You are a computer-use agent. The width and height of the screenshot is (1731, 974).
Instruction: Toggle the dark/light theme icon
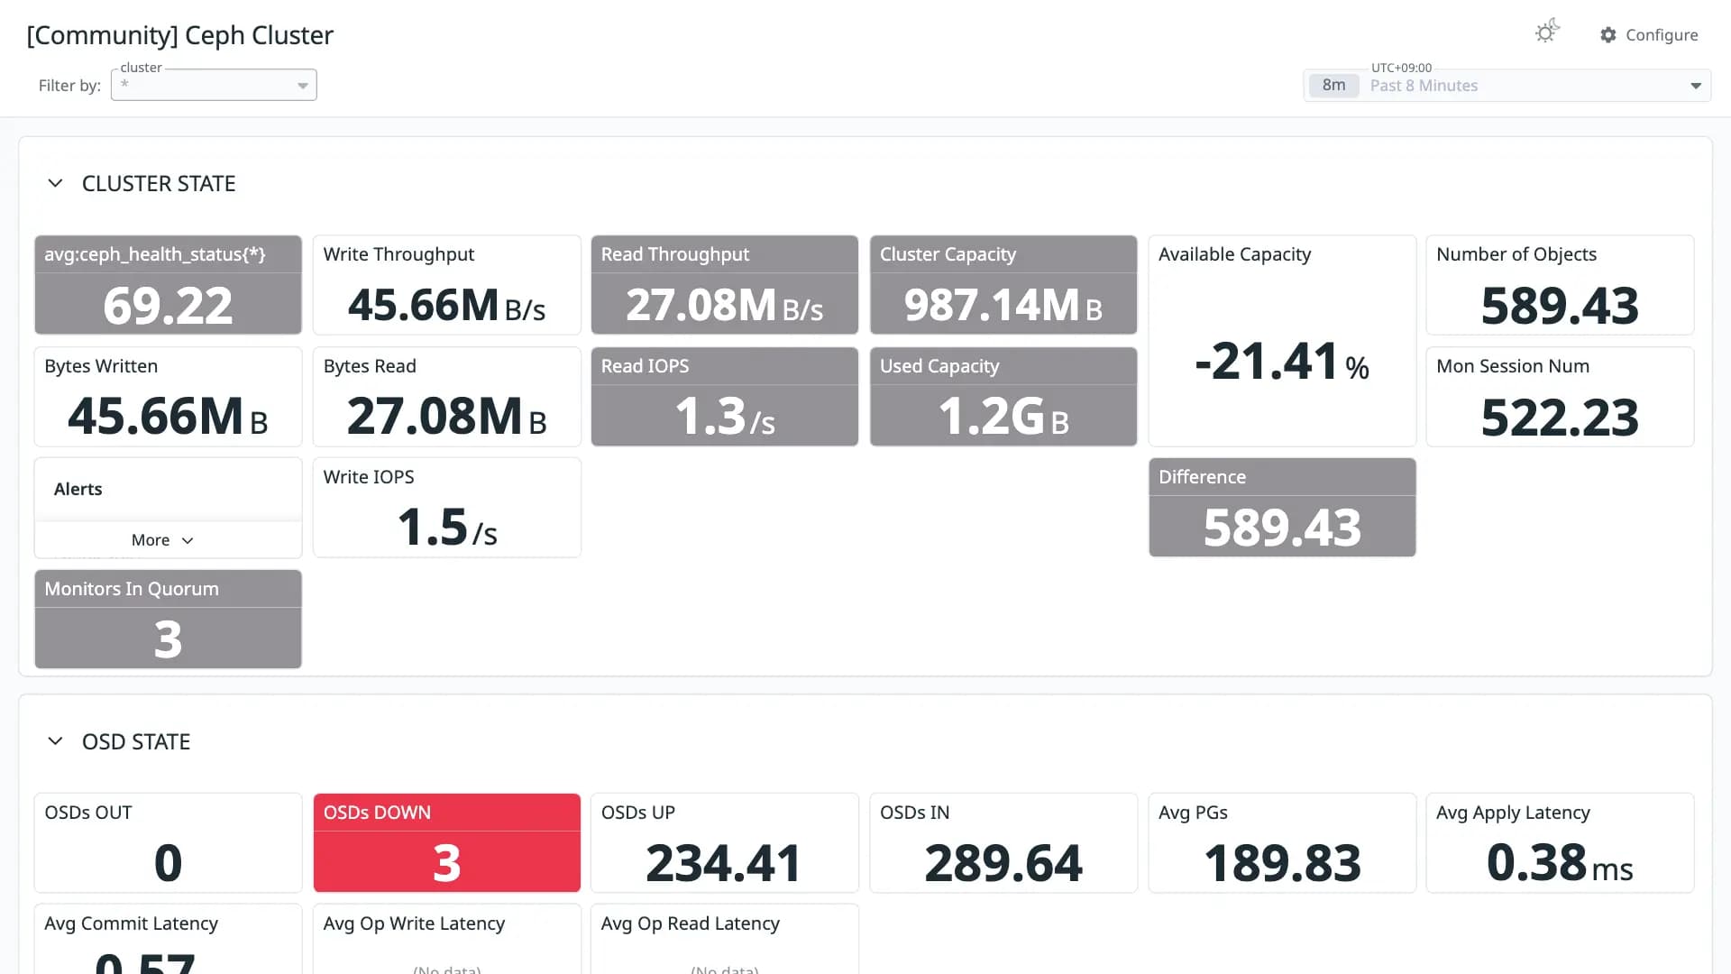1547,32
